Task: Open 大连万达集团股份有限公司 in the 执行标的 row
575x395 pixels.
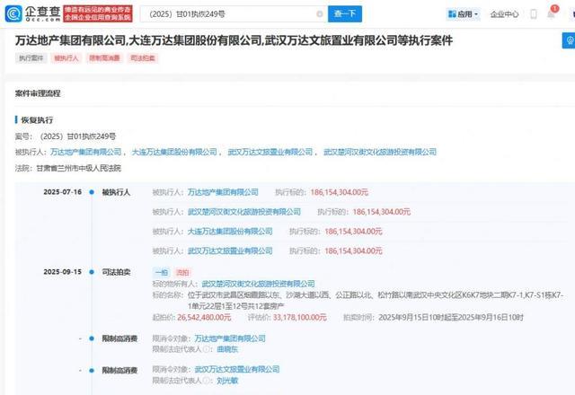Action: [230, 232]
